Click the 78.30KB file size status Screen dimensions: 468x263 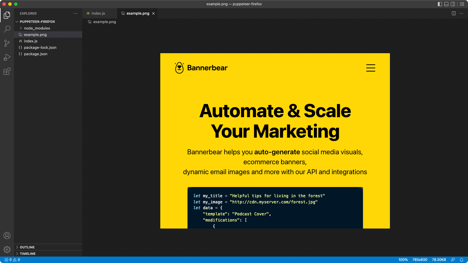[x=439, y=260]
